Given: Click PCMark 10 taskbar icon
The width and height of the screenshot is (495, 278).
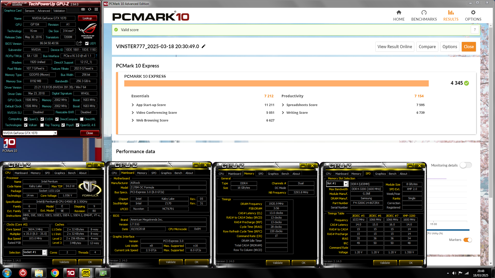Looking at the screenshot, I should pos(71,273).
